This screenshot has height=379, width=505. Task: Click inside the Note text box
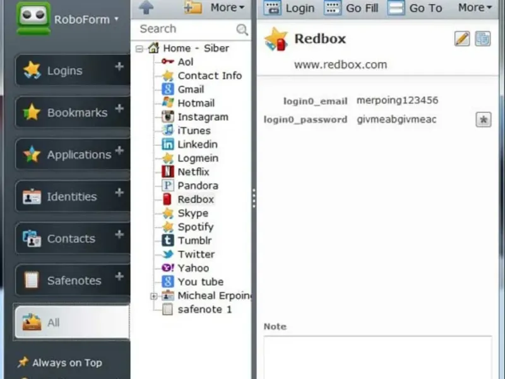click(377, 358)
